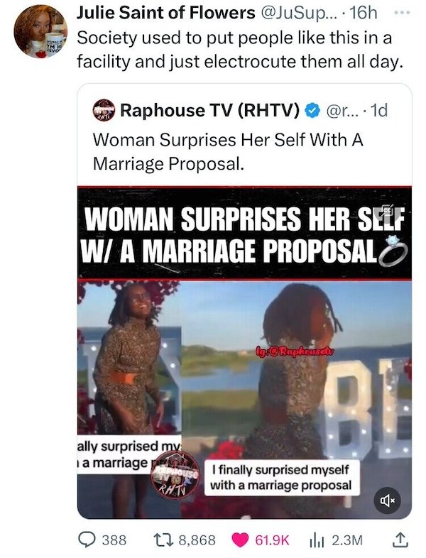Click the Raphouse TV verified badge

click(312, 111)
